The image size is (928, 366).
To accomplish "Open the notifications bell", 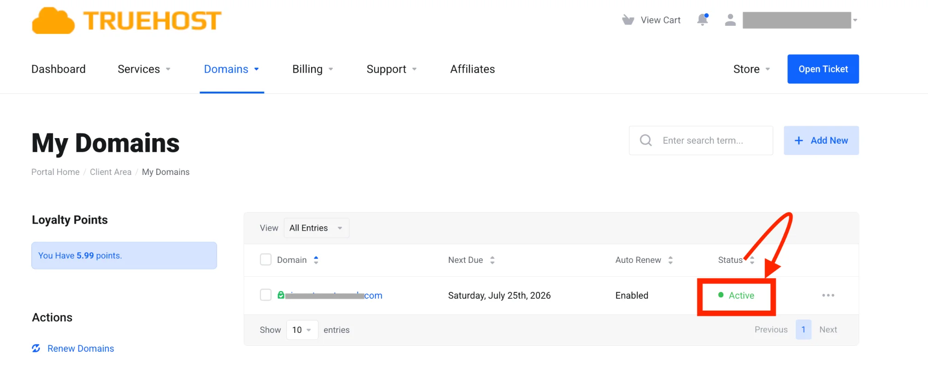I will (x=703, y=20).
